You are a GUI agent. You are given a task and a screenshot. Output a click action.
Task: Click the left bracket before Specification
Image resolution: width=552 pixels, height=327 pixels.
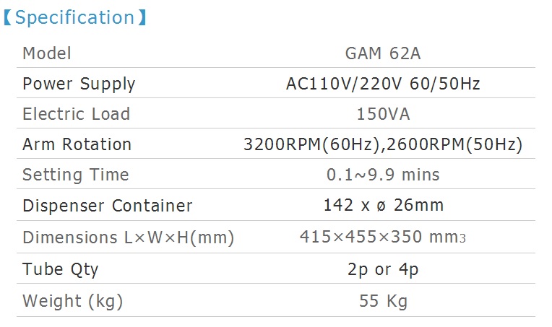(8, 17)
